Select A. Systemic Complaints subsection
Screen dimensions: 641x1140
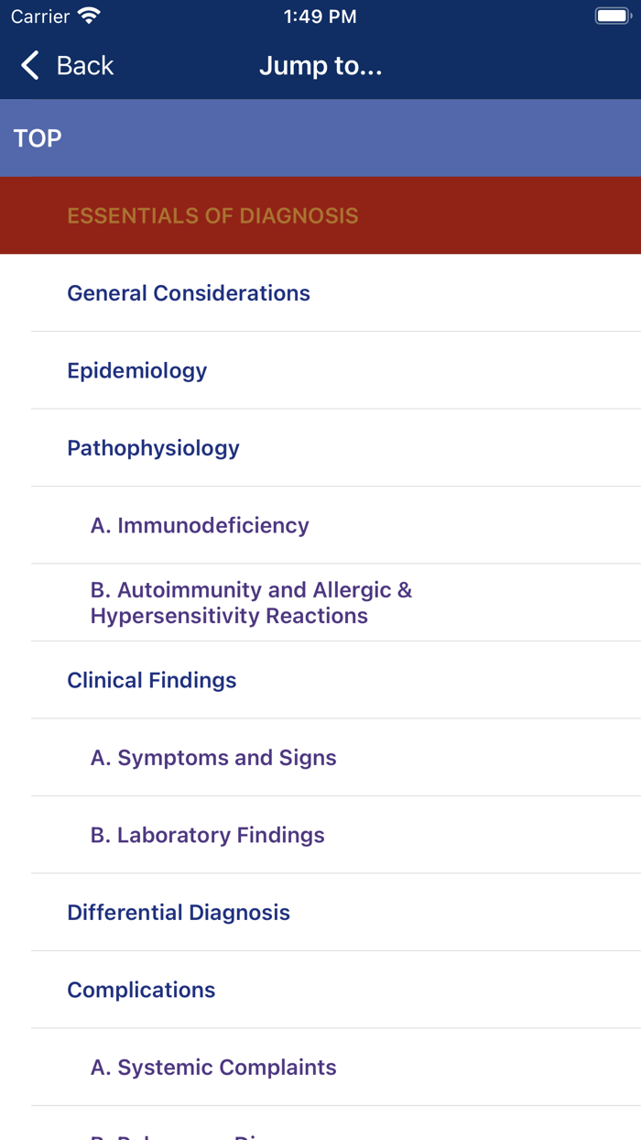213,1068
